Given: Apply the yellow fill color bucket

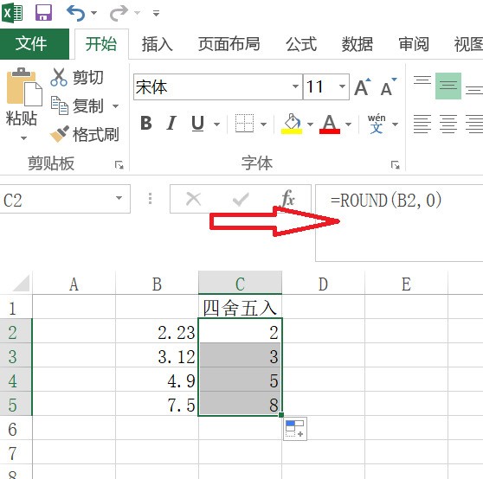Looking at the screenshot, I should pos(292,124).
